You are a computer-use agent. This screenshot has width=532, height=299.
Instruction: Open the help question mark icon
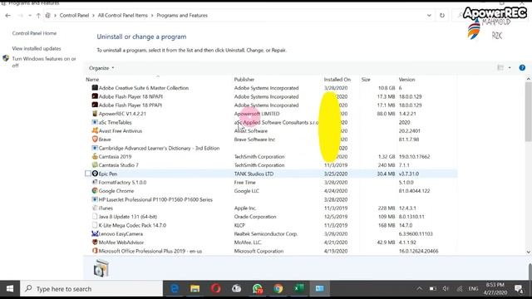click(x=522, y=68)
